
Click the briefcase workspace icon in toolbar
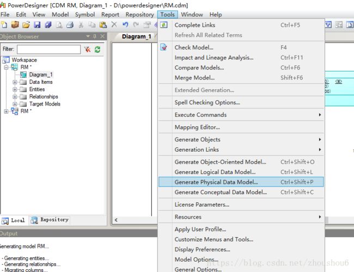[x=15, y=24]
